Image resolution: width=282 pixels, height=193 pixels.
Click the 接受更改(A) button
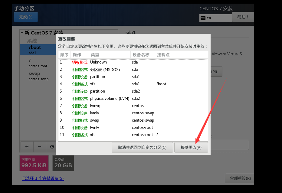[191, 147]
